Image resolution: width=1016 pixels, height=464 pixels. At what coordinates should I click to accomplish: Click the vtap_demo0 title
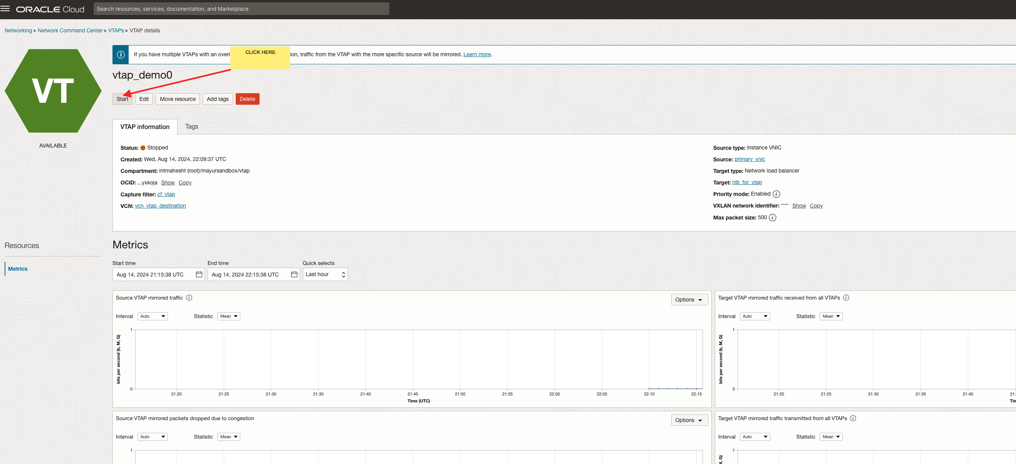143,75
